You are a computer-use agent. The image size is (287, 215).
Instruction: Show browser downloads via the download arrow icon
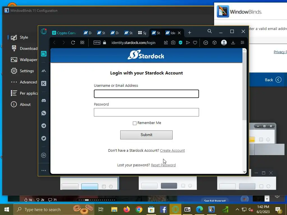233,43
